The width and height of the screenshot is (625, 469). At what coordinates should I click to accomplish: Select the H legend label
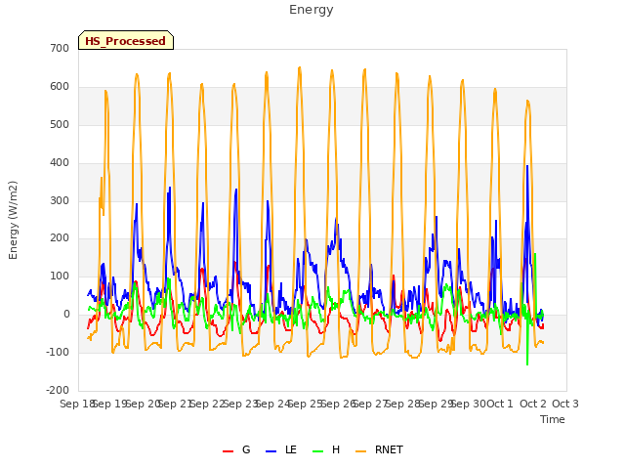click(x=336, y=449)
